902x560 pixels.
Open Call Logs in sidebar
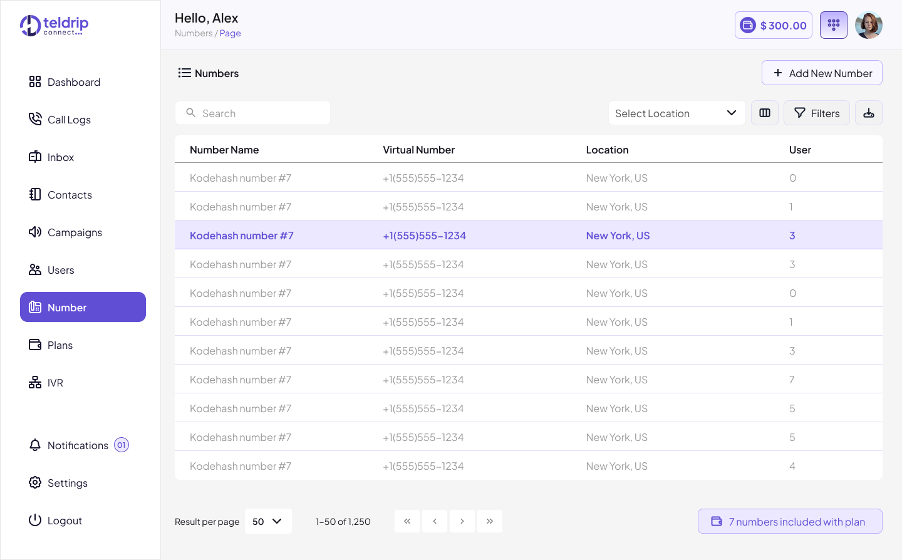(x=69, y=120)
